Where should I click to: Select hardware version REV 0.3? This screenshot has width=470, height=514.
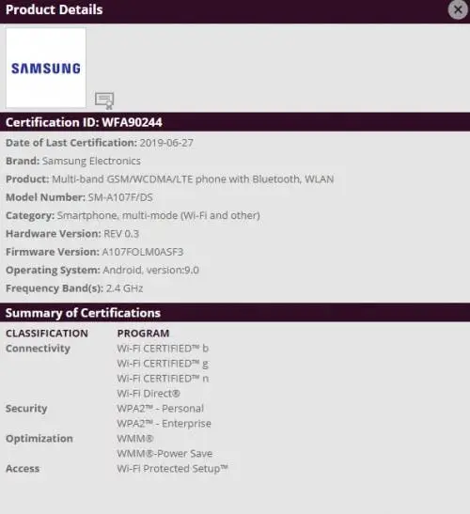coord(121,234)
